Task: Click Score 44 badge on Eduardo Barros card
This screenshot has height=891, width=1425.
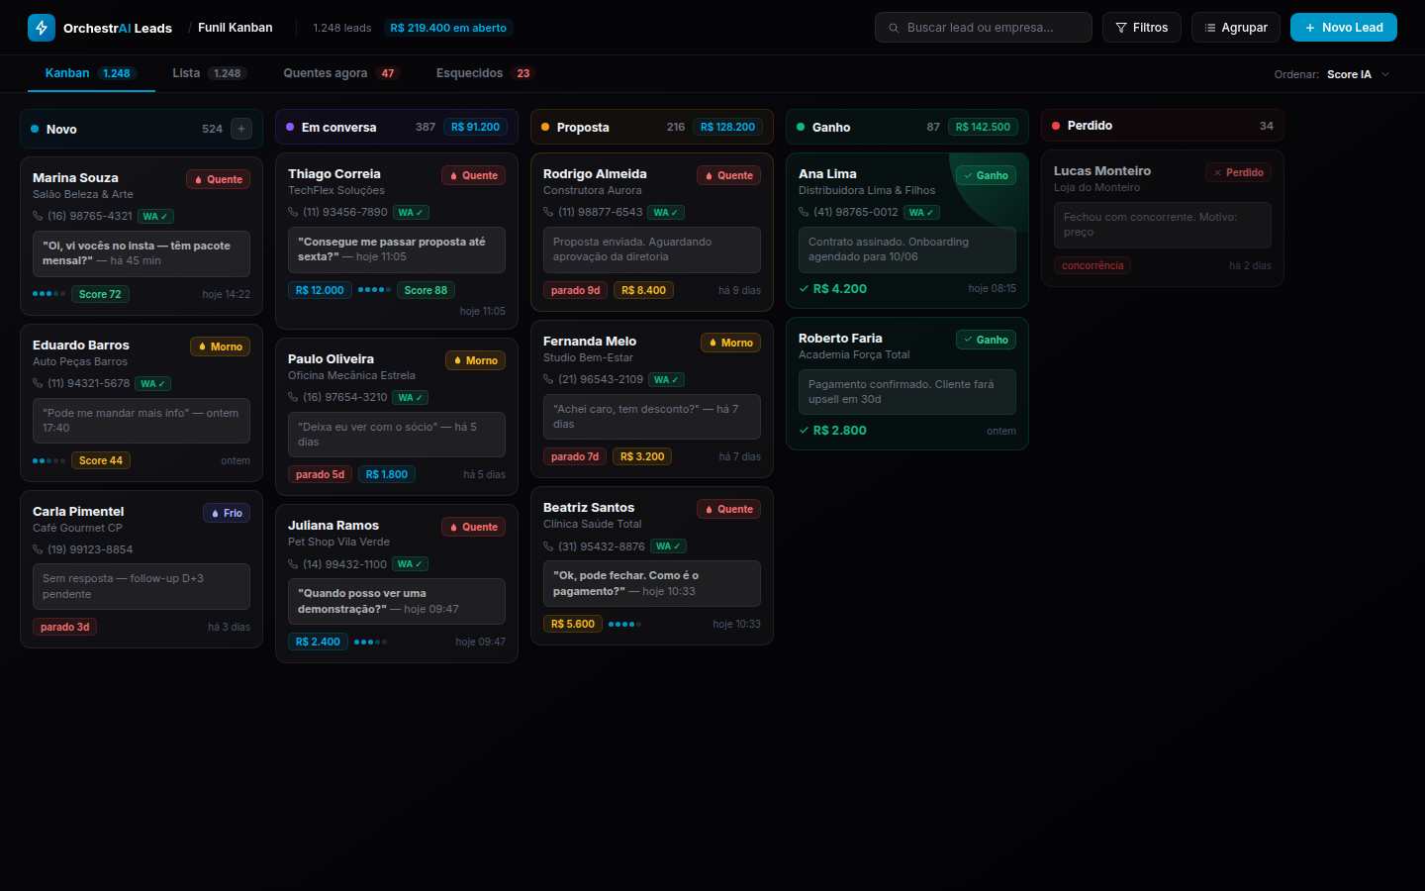Action: (101, 460)
